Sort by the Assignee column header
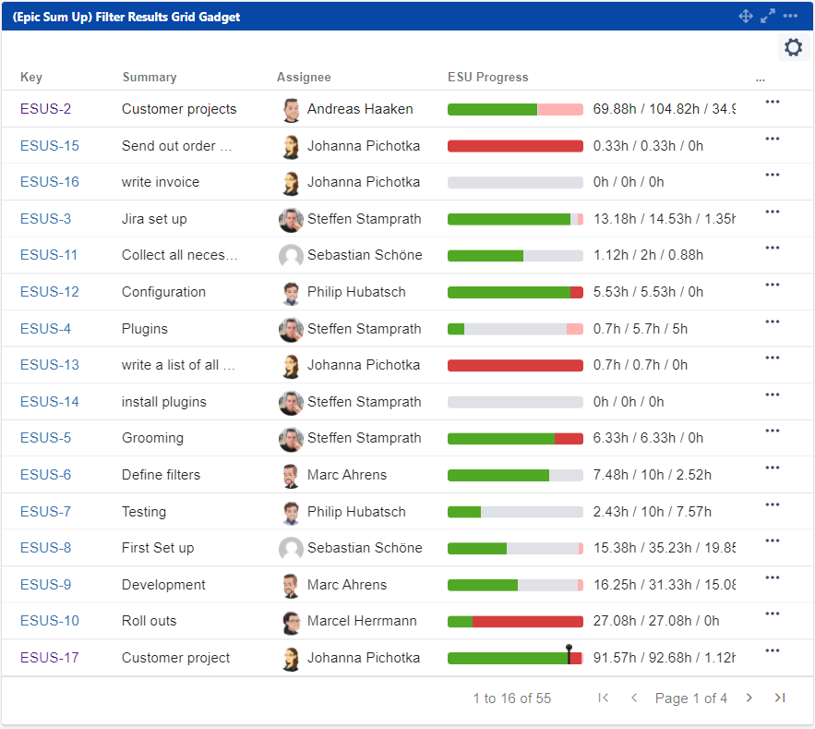 tap(304, 78)
